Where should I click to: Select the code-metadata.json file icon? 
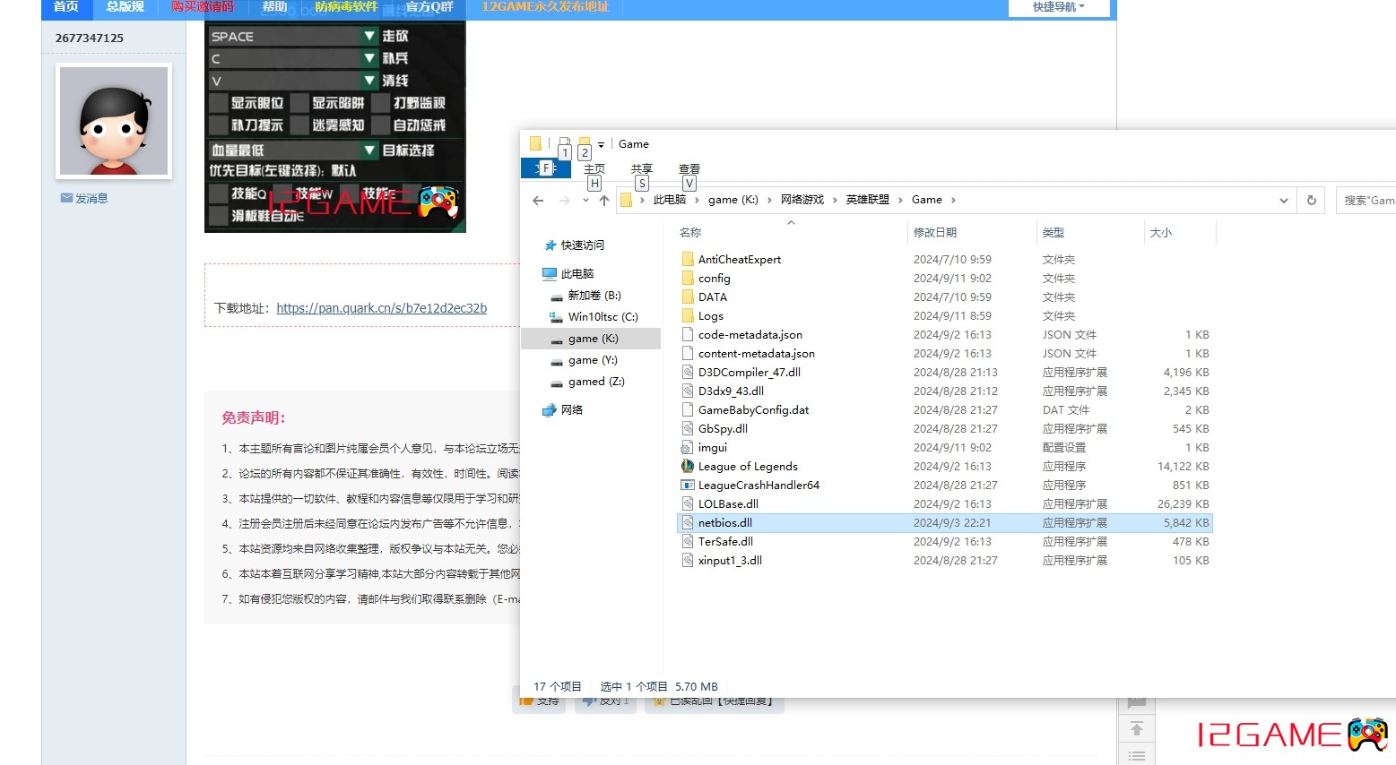pos(688,334)
